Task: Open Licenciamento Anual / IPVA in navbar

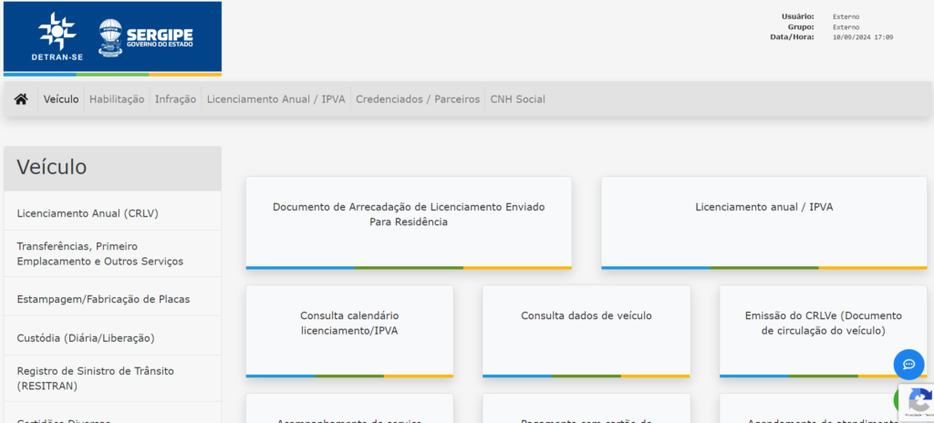Action: [x=275, y=99]
